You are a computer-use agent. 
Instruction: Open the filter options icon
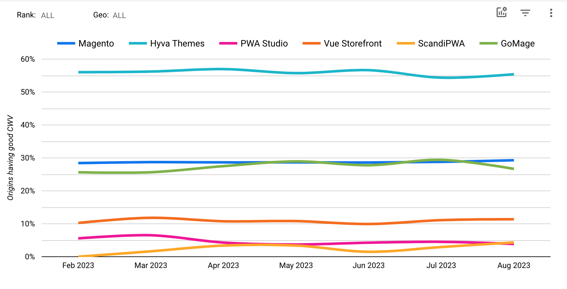click(525, 13)
